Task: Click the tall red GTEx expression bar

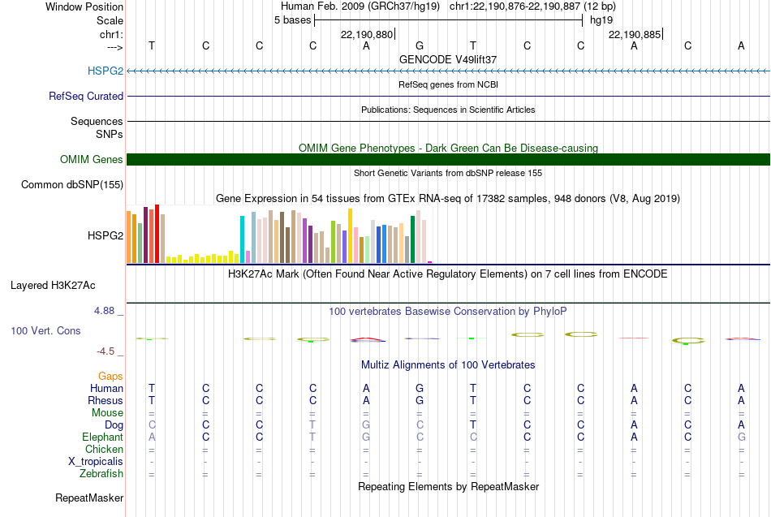Action: 157,234
